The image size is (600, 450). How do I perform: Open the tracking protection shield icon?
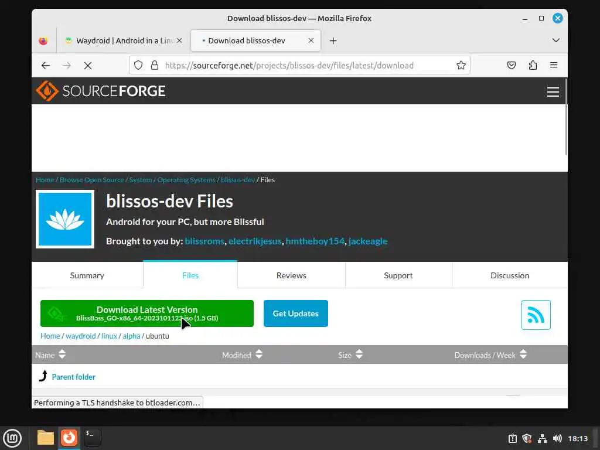pyautogui.click(x=138, y=66)
